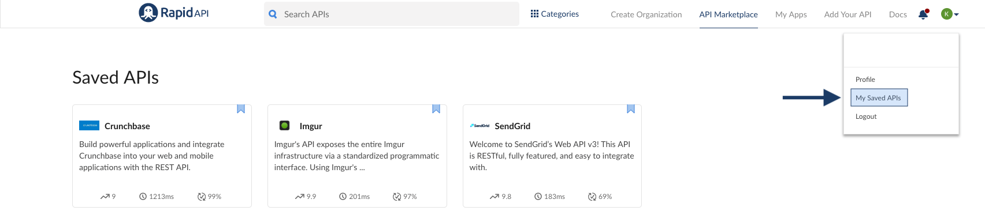The height and width of the screenshot is (218, 985).
Task: Click the SendGrid logo thumbnail
Action: coord(480,125)
